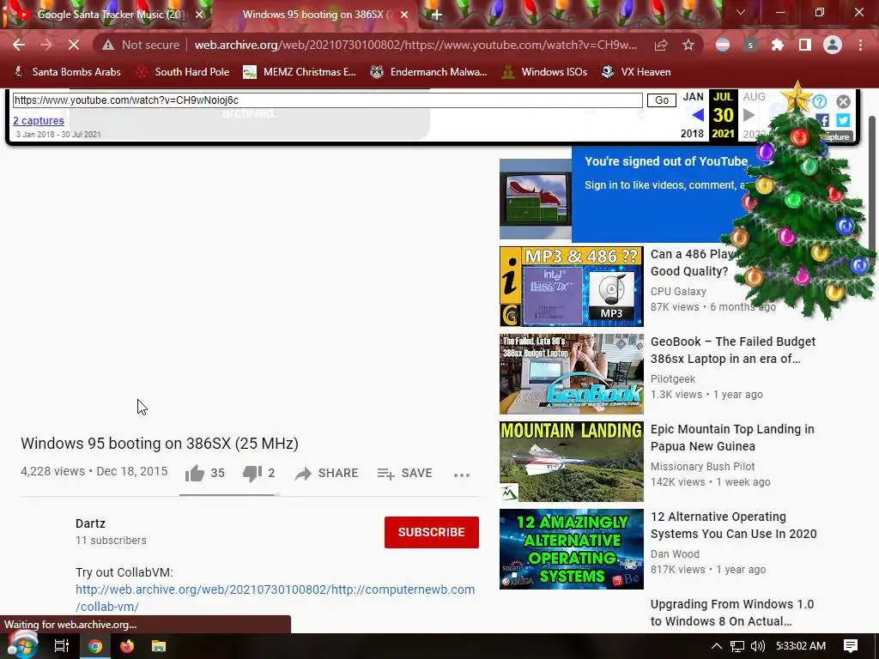Click the CPU Galaxy channel name
This screenshot has height=659, width=879.
click(678, 292)
